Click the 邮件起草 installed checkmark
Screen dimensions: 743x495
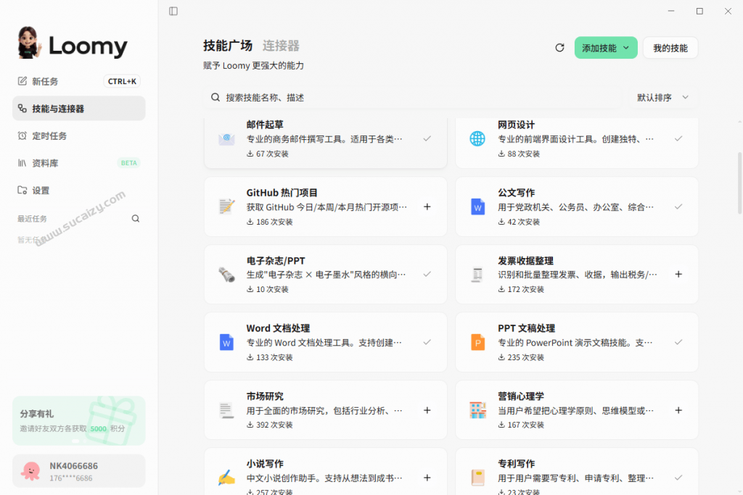pyautogui.click(x=427, y=138)
